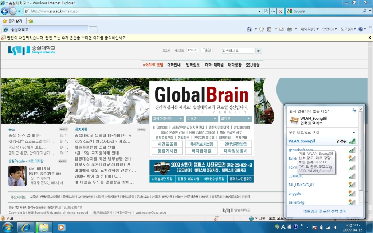Viewport: 373px width, 233px height.
Task: Open Action Center flag tray icon
Action: 314,228
